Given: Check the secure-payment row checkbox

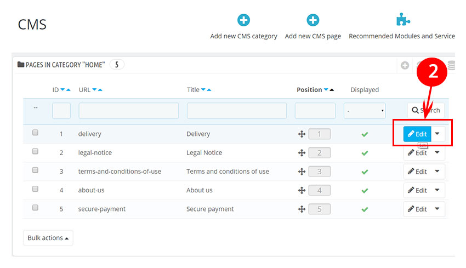Looking at the screenshot, I should [35, 208].
